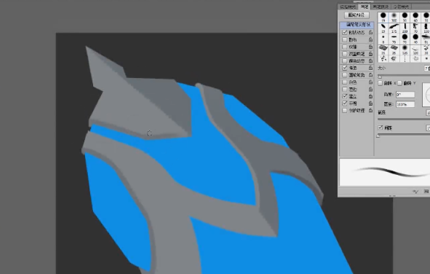Check the 翻转 Y flip checkbox

click(399, 83)
